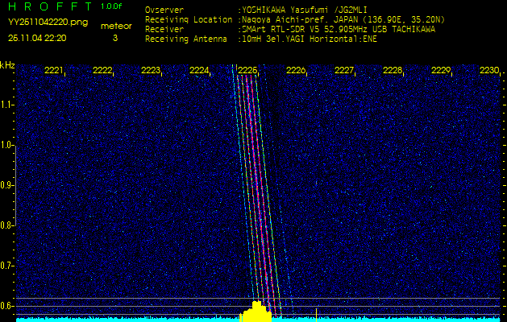507x322 pixels.
Task: Select the 2223 time axis marker
Action: click(151, 71)
